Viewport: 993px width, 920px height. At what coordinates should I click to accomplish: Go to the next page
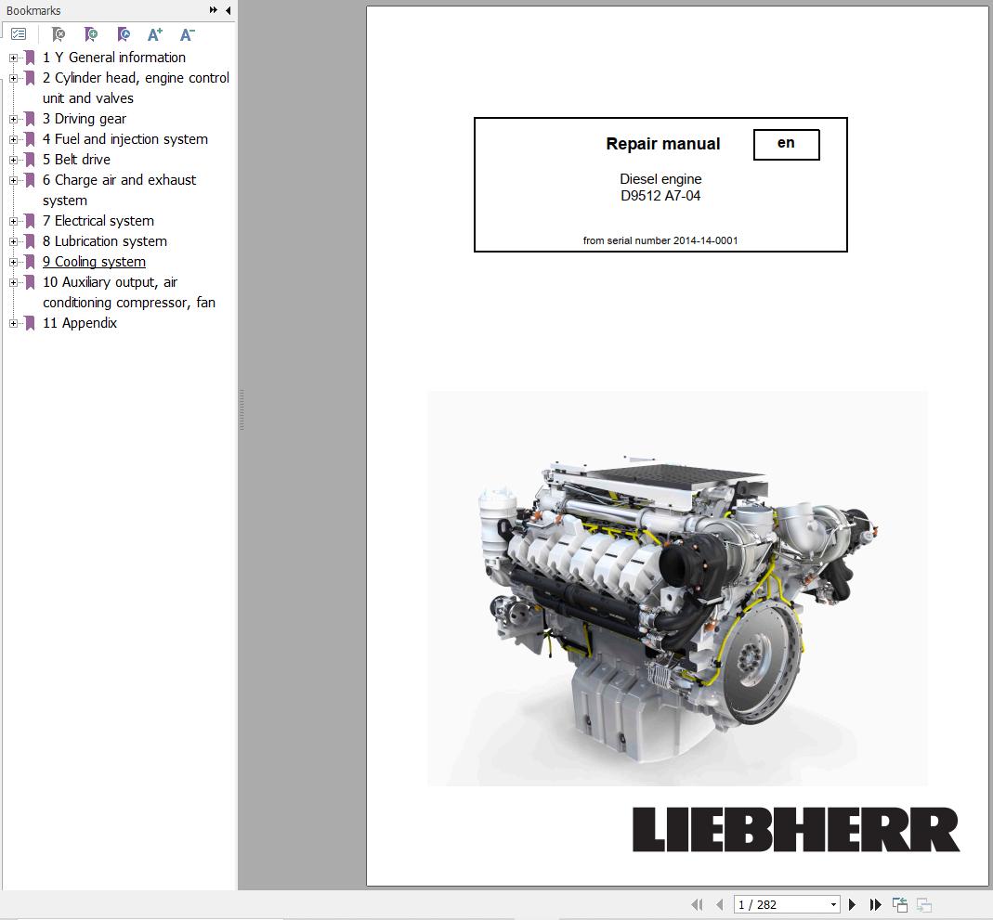(852, 905)
